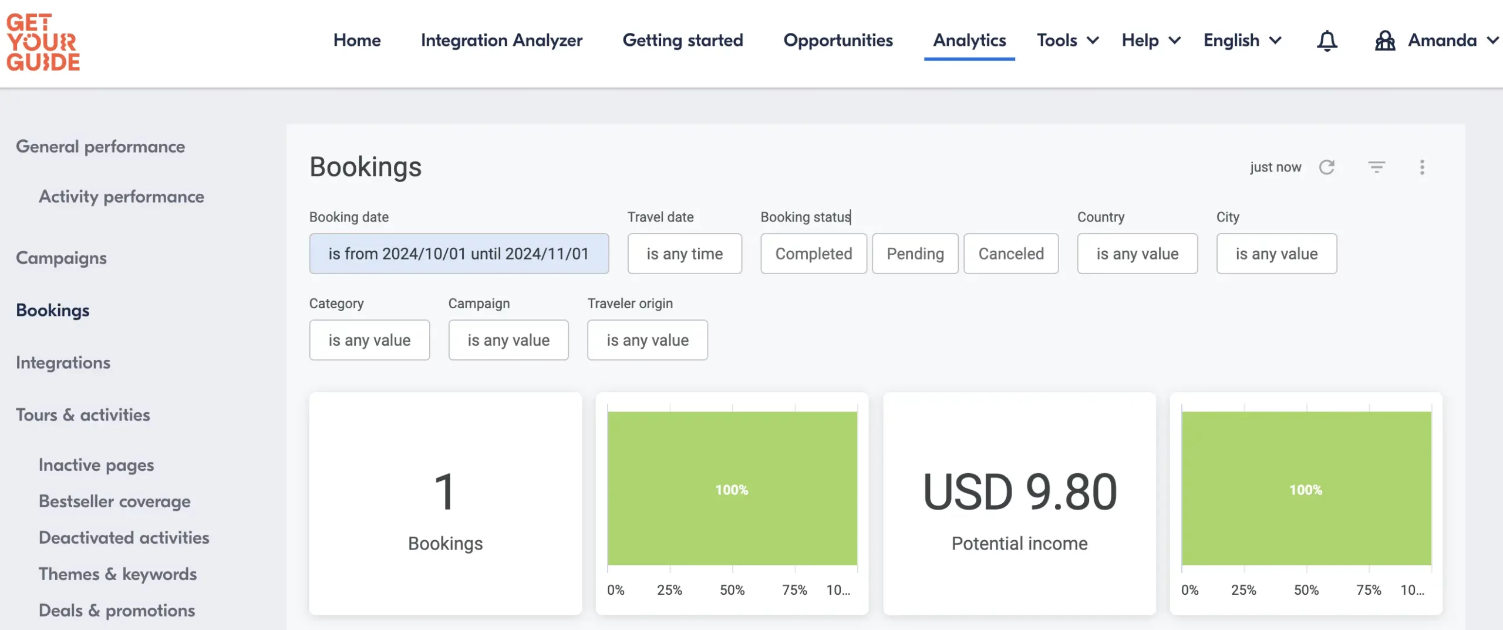This screenshot has height=630, width=1503.
Task: Click the 1 Bookings tile
Action: (x=446, y=504)
